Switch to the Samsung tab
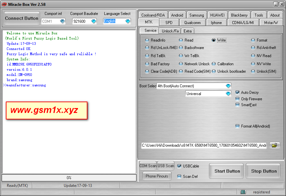 197,15
